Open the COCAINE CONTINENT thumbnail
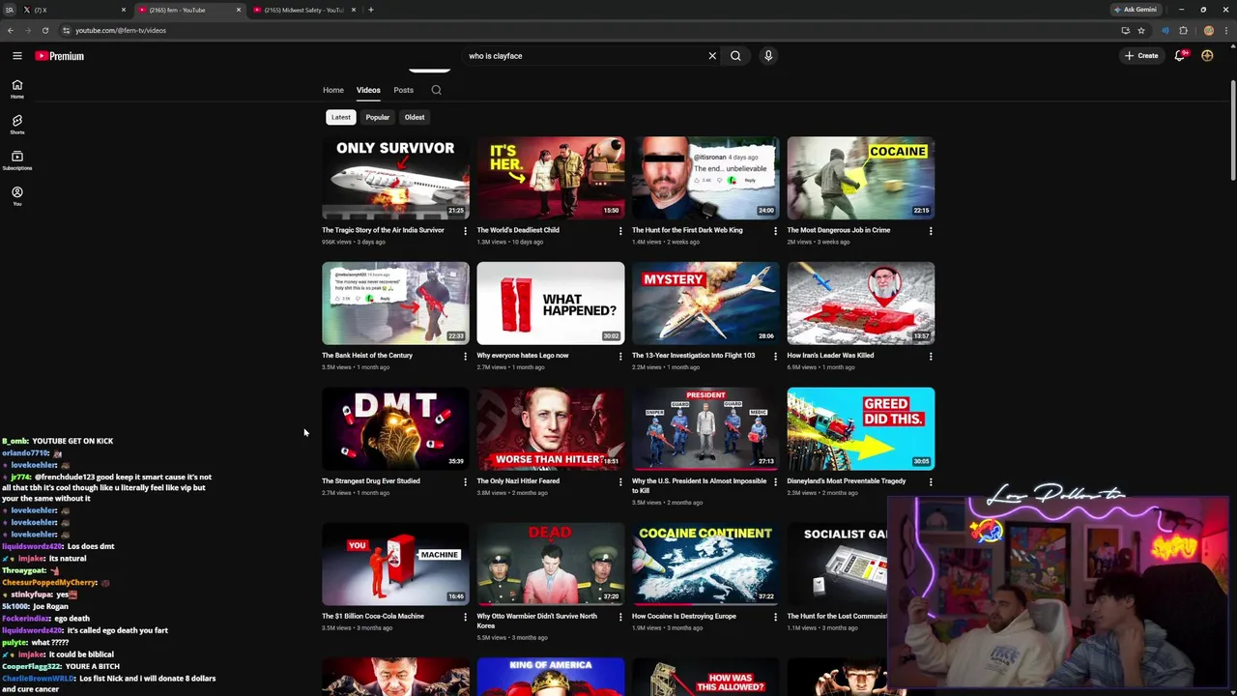The height and width of the screenshot is (696, 1237). point(705,564)
